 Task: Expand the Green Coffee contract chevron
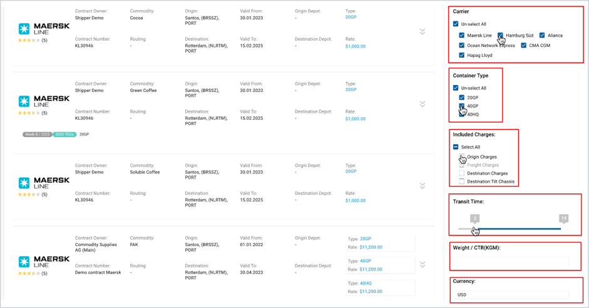point(423,104)
